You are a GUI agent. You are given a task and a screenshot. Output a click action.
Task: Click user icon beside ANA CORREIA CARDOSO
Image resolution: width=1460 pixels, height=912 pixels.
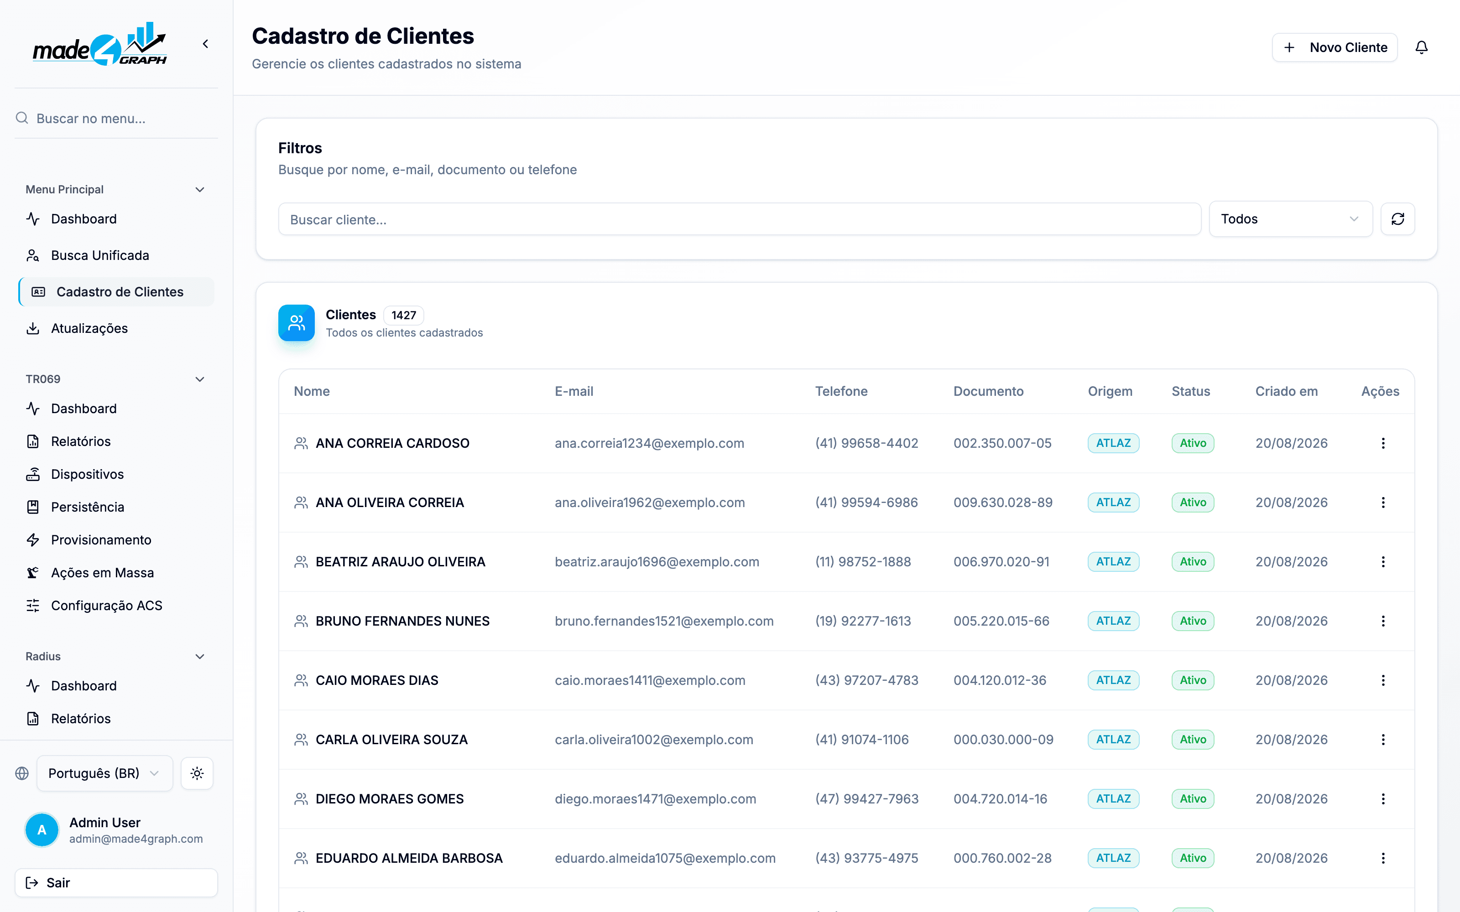point(301,443)
